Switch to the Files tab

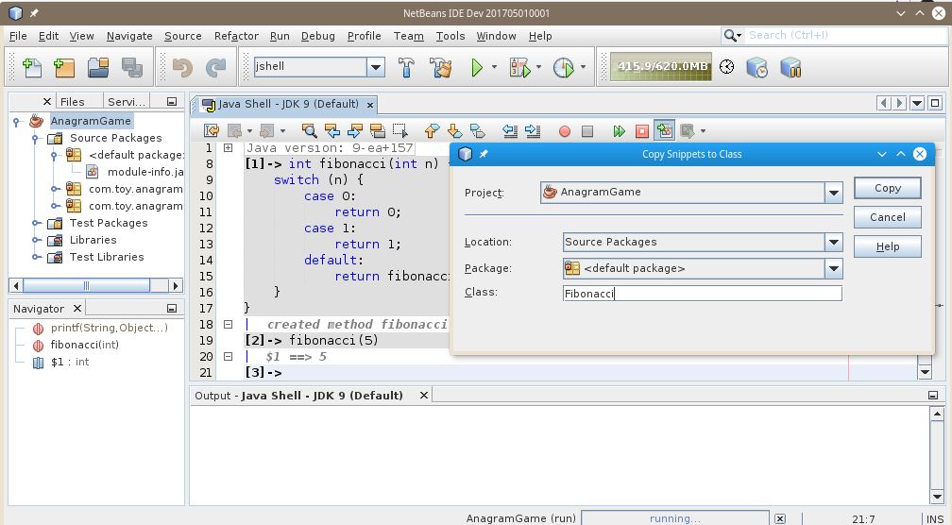click(x=72, y=101)
